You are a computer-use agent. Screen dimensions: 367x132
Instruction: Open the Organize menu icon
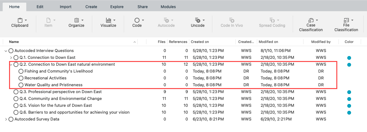click(77, 20)
